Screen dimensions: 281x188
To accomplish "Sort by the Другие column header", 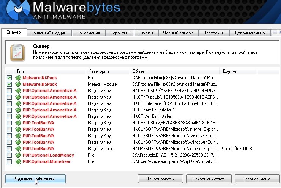I will [238, 71].
